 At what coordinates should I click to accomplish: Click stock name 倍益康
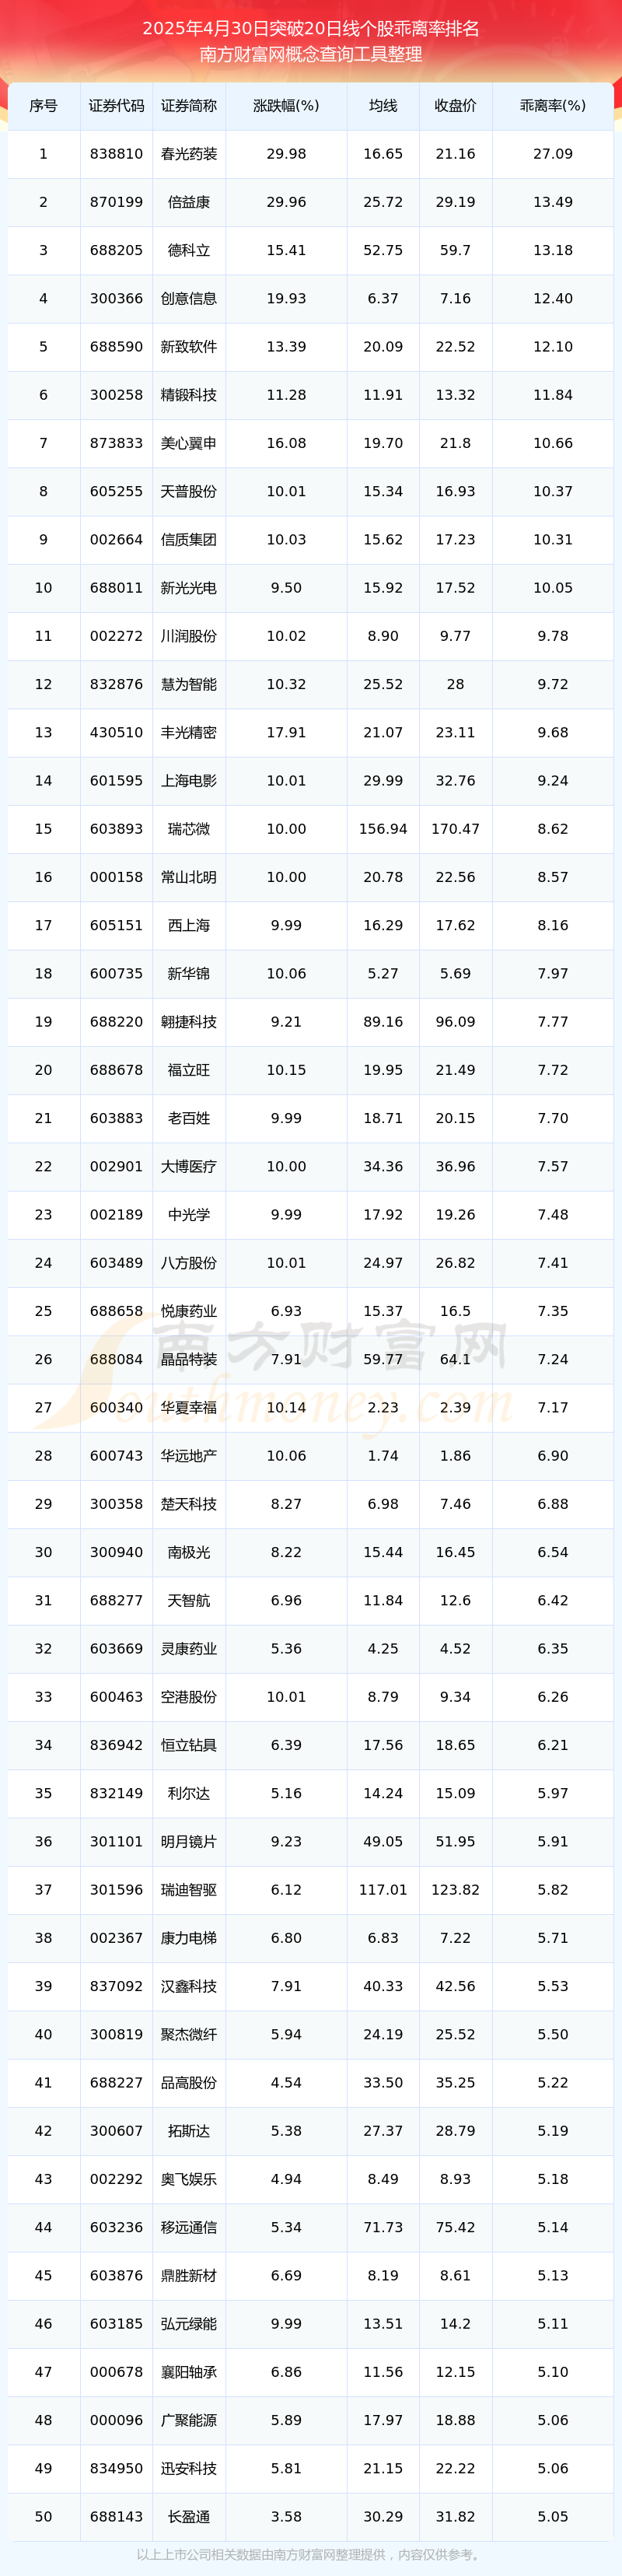189,202
